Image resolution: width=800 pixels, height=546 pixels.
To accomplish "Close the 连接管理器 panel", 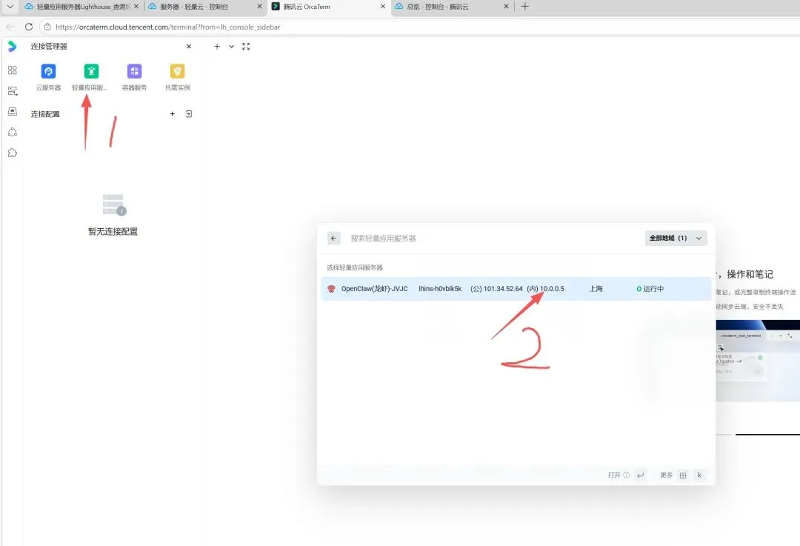I will tap(189, 47).
